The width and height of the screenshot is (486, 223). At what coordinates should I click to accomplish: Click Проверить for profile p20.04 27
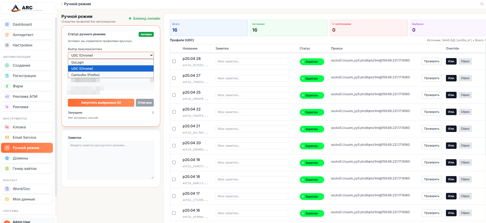click(431, 78)
